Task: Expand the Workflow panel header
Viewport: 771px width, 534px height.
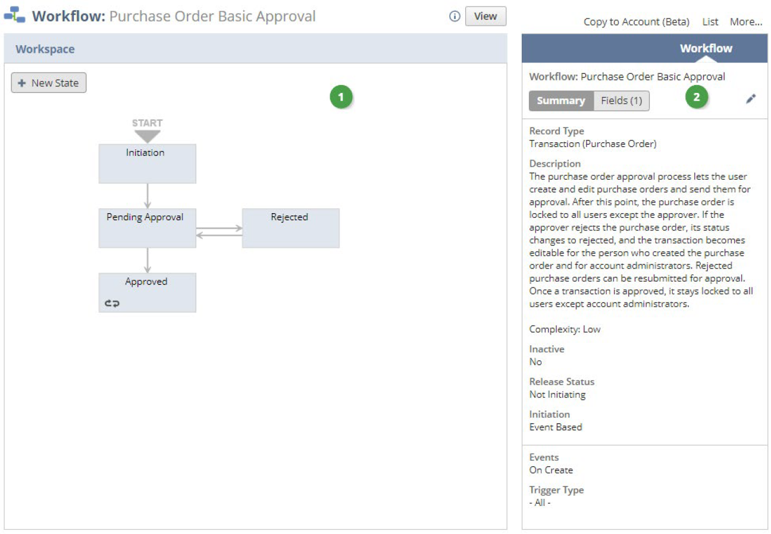Action: point(705,48)
